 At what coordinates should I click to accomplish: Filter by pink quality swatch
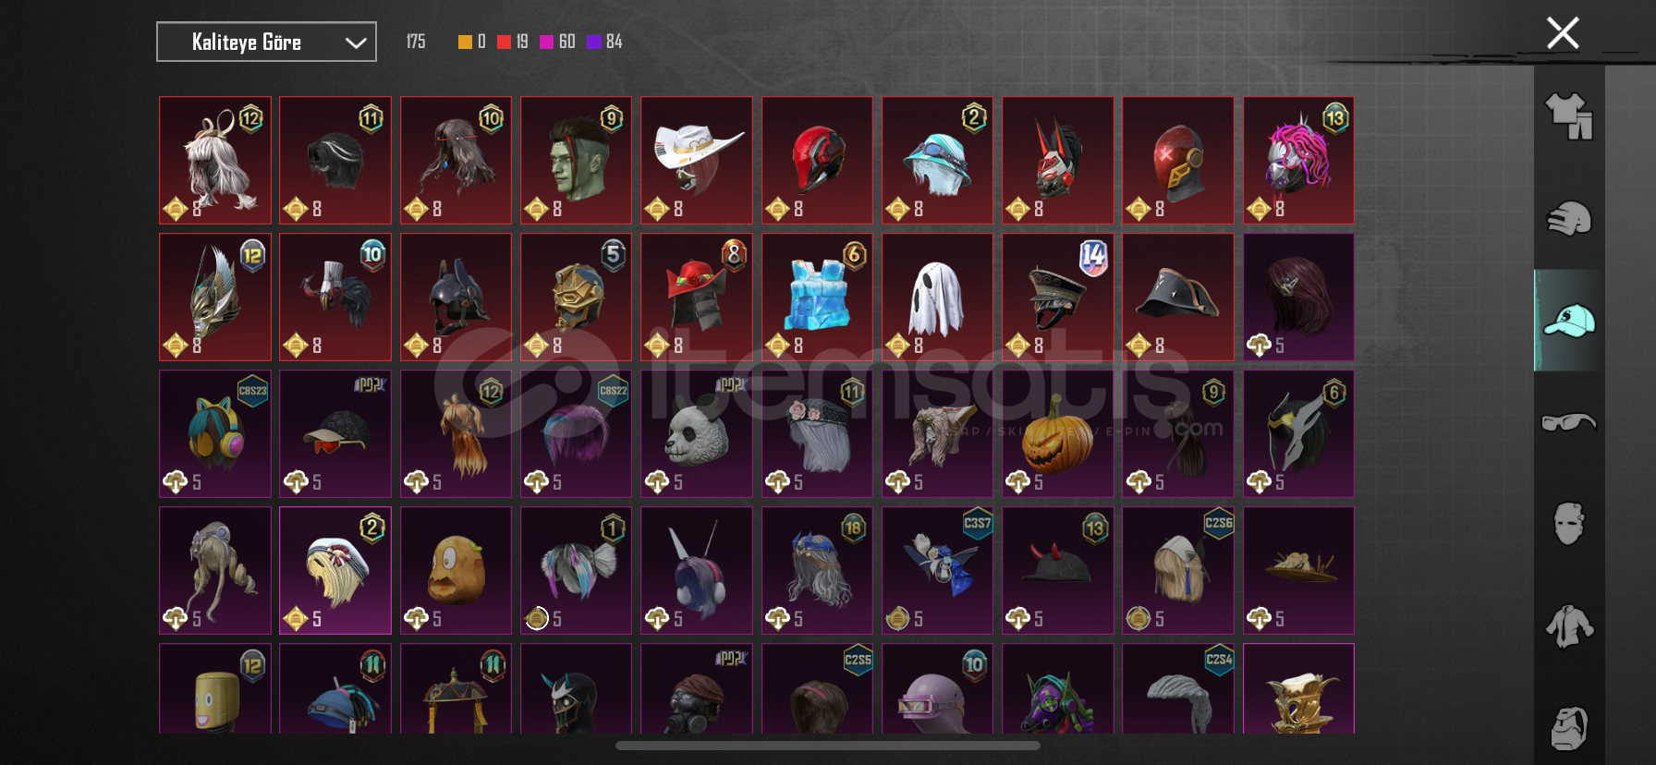tap(546, 42)
